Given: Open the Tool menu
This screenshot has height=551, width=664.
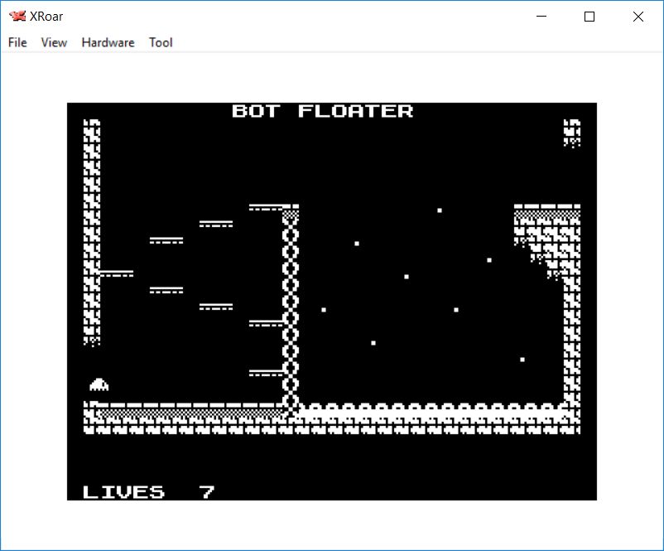Looking at the screenshot, I should tap(161, 42).
